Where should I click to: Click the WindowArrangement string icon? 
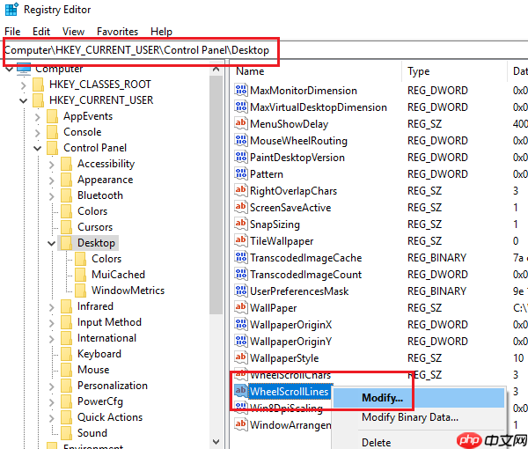tap(241, 424)
